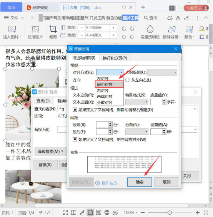Image resolution: width=213 pixels, height=217 pixels.
Task: Click the operation tips play icon
Action: click(x=98, y=183)
